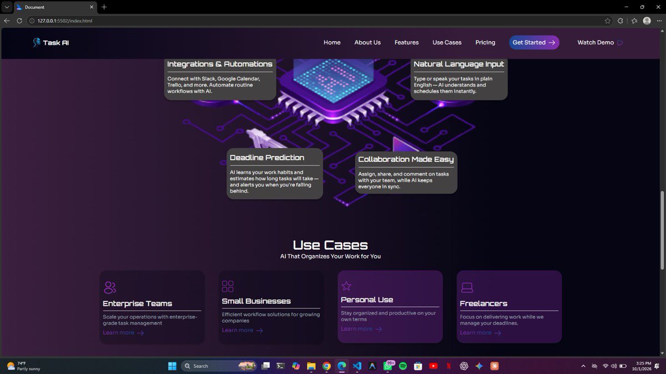Open File Explorer from the taskbar
The height and width of the screenshot is (374, 666).
point(311,366)
